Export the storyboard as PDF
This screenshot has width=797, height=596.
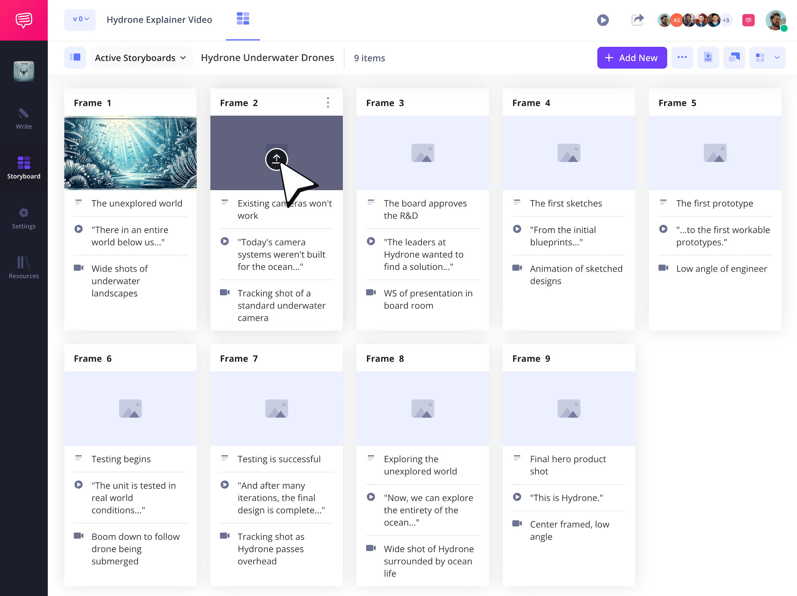point(708,58)
